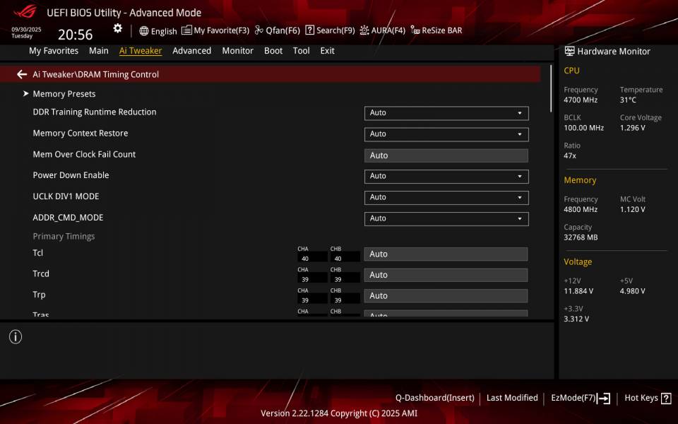Viewport: 678px width, 424px height.
Task: Click the Mem Over Clock Fail Count field
Action: tap(446, 155)
